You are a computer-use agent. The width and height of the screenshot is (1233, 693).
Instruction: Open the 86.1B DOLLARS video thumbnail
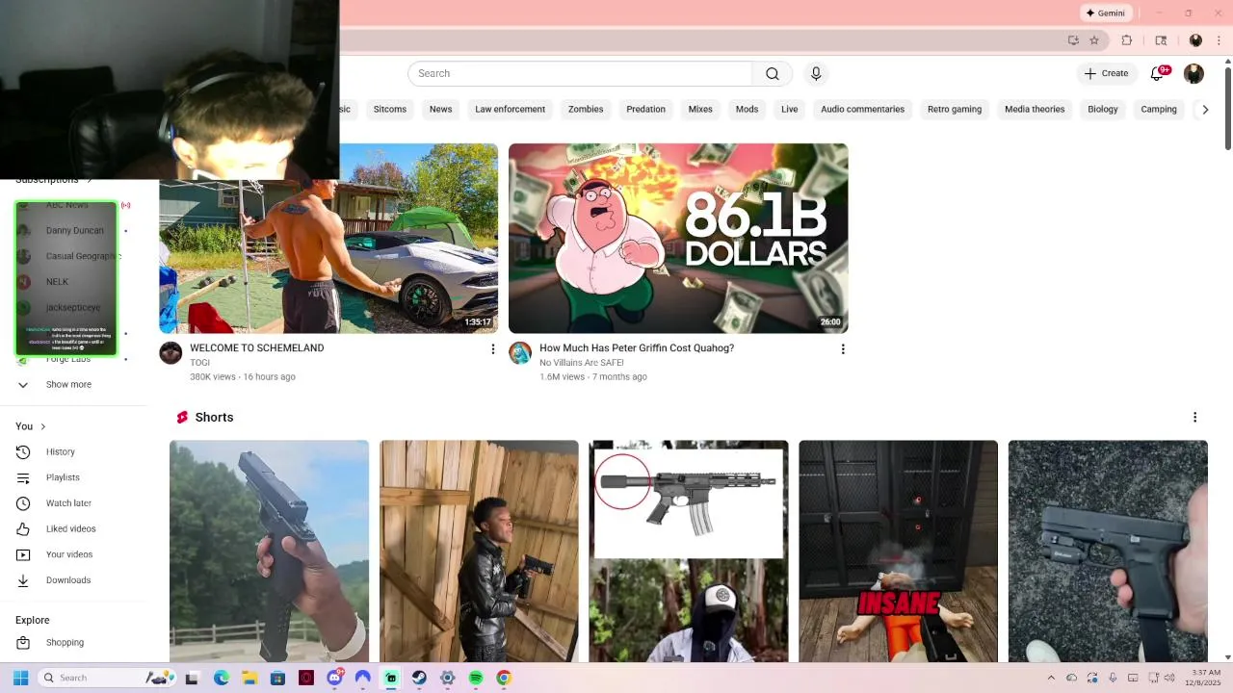pyautogui.click(x=678, y=238)
